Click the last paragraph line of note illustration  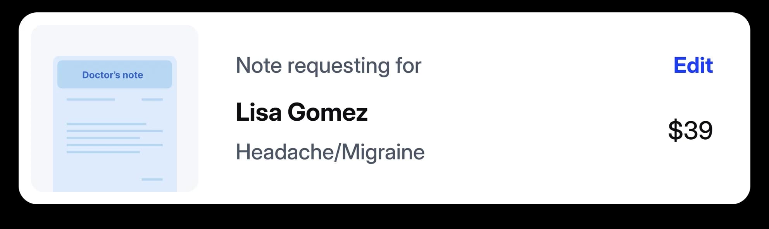[103, 152]
